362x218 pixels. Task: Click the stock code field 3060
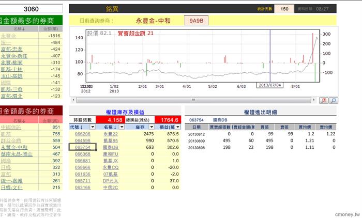(31, 9)
